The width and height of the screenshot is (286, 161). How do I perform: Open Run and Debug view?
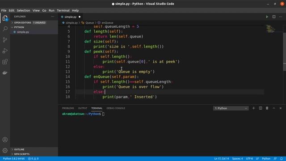[x=5, y=51]
